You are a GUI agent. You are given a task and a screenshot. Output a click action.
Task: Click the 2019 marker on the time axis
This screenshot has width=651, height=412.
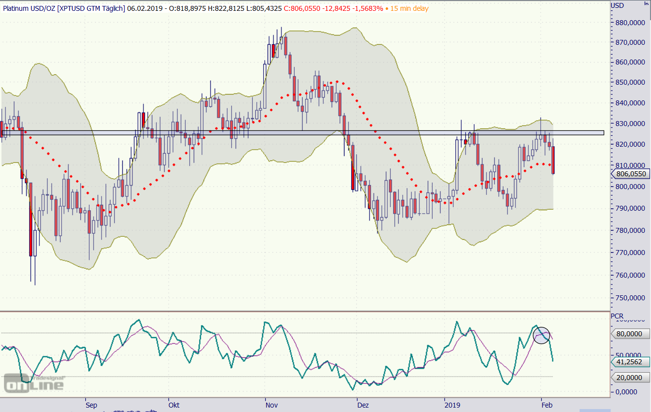tap(452, 405)
